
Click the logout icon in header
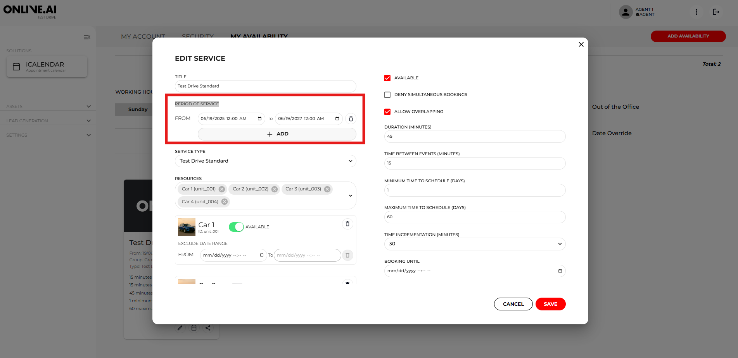[x=716, y=12]
